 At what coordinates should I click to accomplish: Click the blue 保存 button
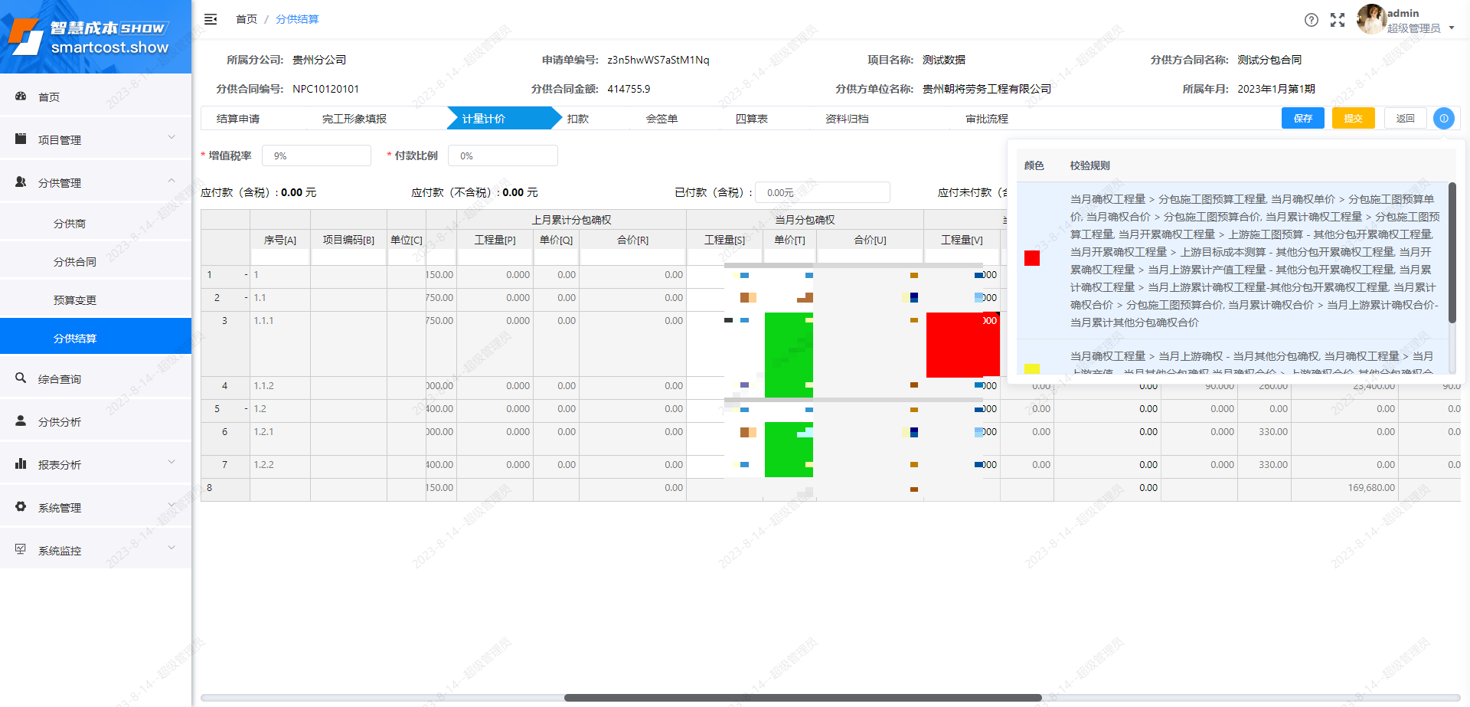click(1302, 119)
